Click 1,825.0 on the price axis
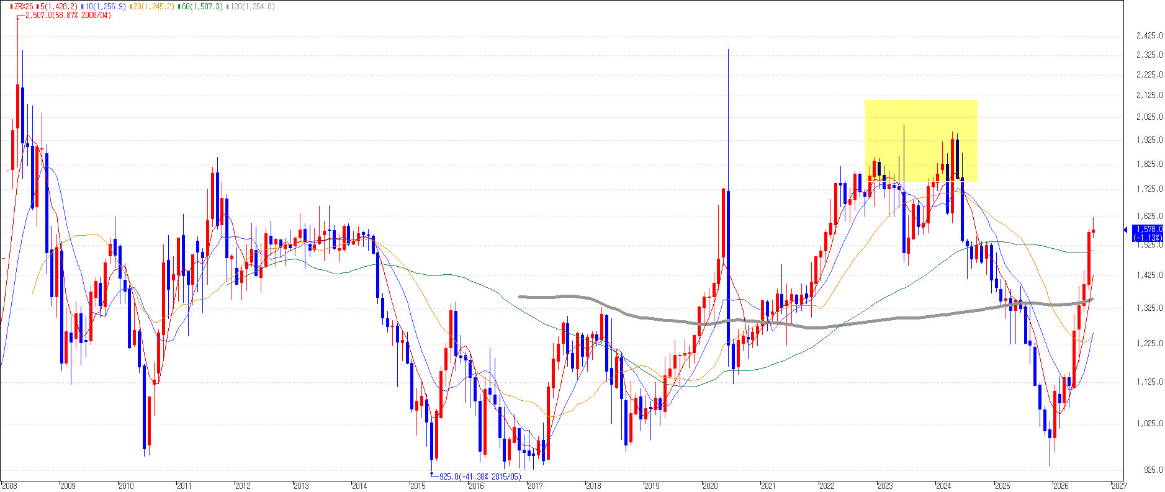This screenshot has width=1165, height=492. pyautogui.click(x=1149, y=164)
